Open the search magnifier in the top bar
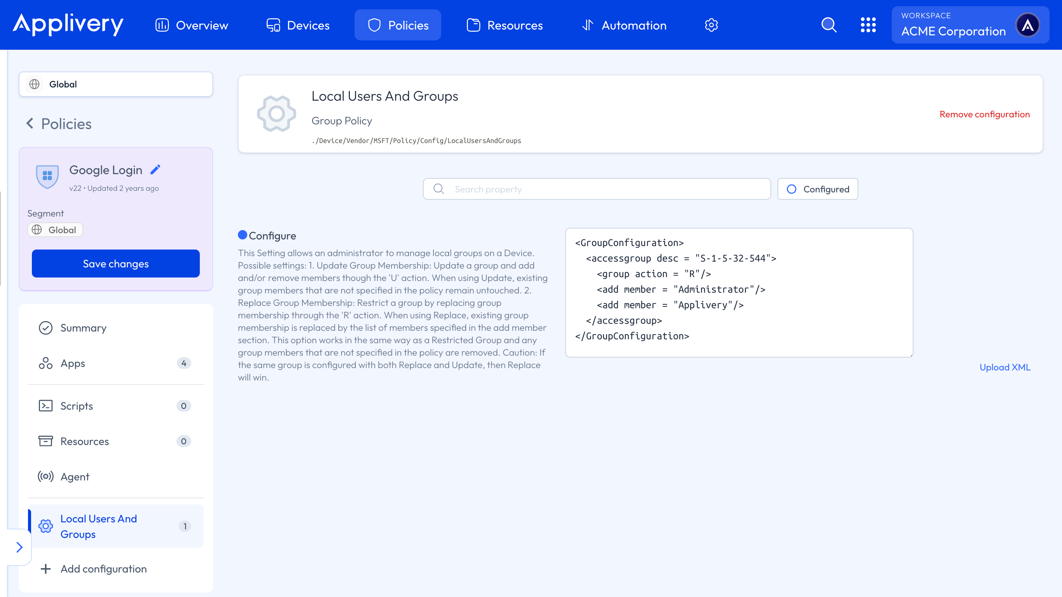Image resolution: width=1062 pixels, height=597 pixels. (x=829, y=25)
